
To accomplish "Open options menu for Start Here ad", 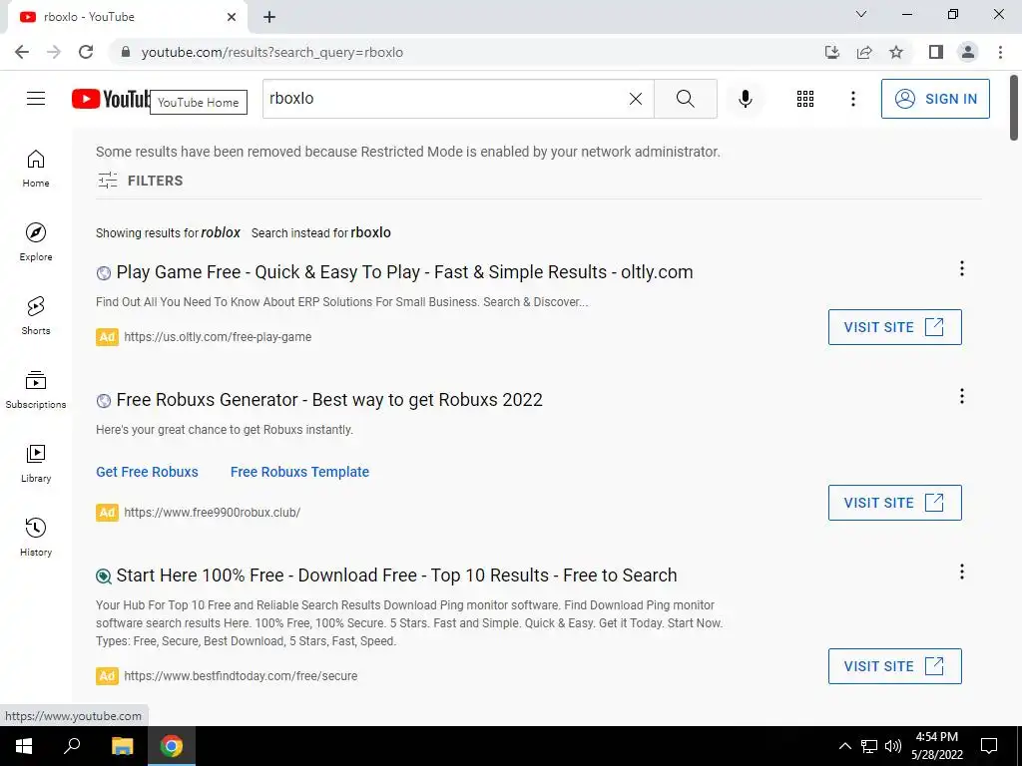I will click(x=961, y=572).
